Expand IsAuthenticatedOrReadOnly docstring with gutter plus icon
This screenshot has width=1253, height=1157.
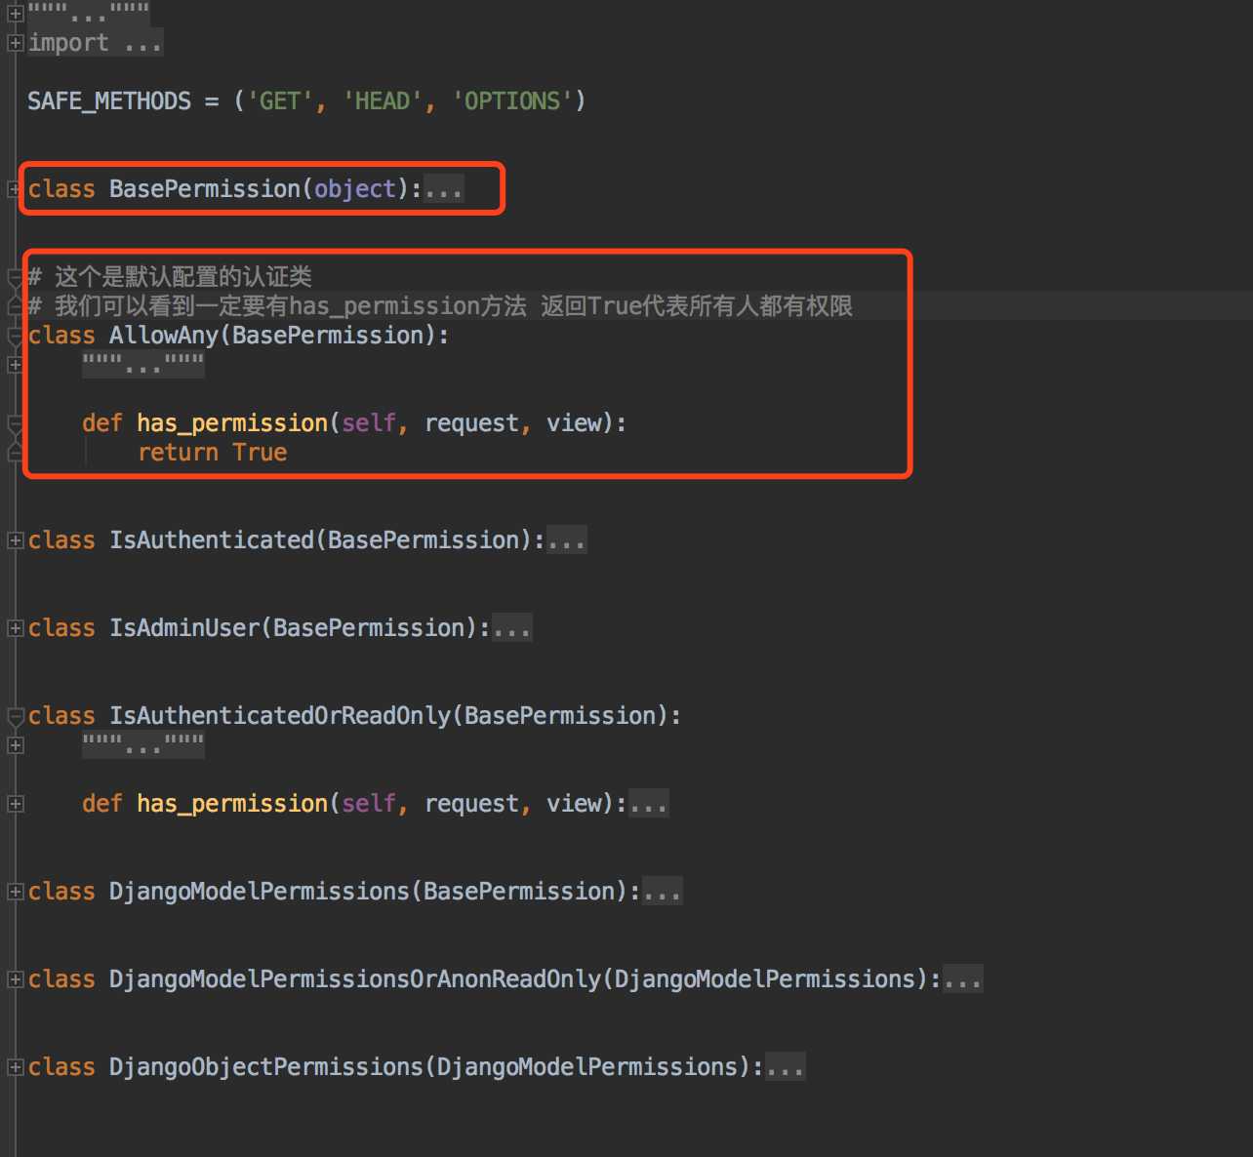[15, 745]
